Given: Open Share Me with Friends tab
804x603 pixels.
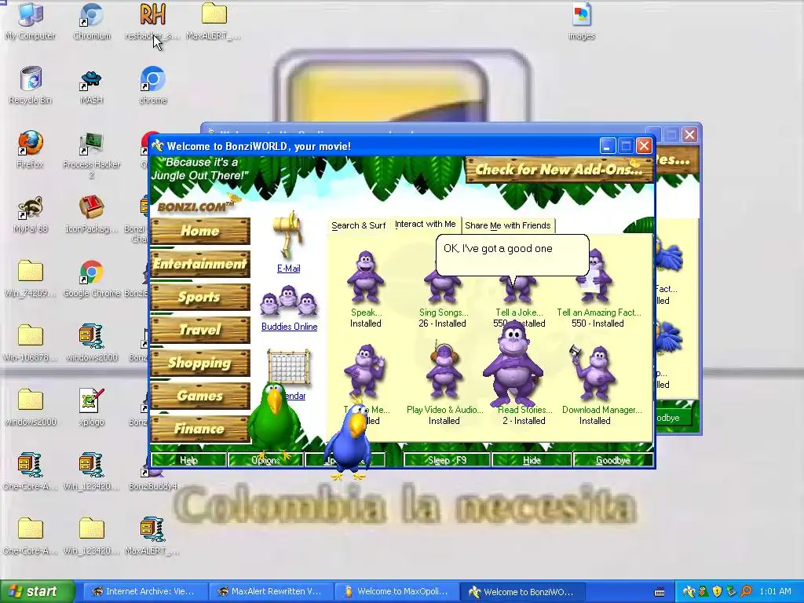Looking at the screenshot, I should coord(508,225).
